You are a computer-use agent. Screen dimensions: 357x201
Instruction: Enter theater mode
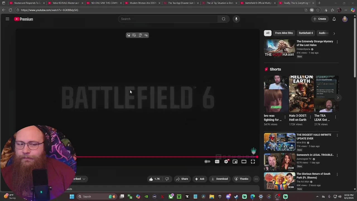click(244, 162)
